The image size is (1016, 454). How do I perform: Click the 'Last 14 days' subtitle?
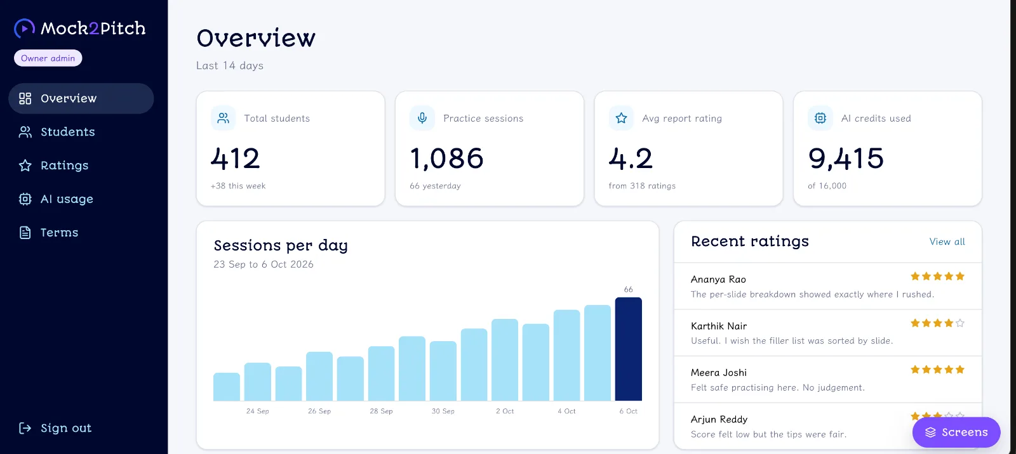click(x=230, y=65)
